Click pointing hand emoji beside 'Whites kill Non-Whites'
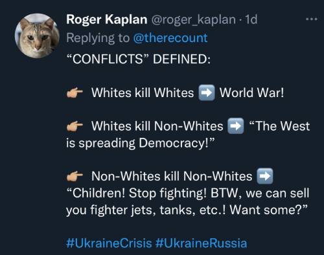324x255 pixels. click(x=75, y=126)
